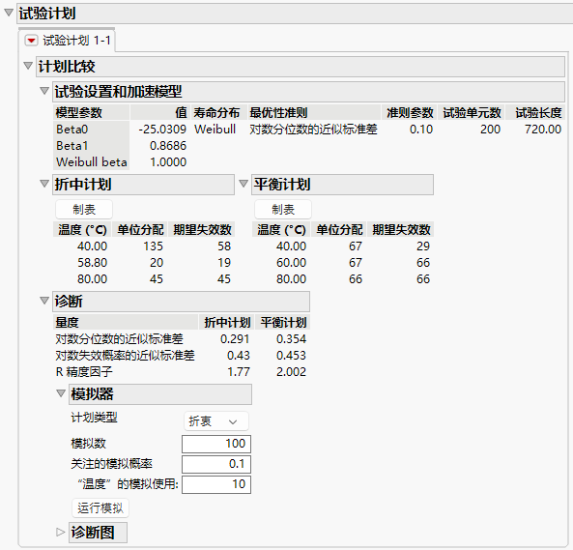Image resolution: width=573 pixels, height=550 pixels.
Task: Click expected failures 58 in 折中计划
Action: [x=224, y=246]
